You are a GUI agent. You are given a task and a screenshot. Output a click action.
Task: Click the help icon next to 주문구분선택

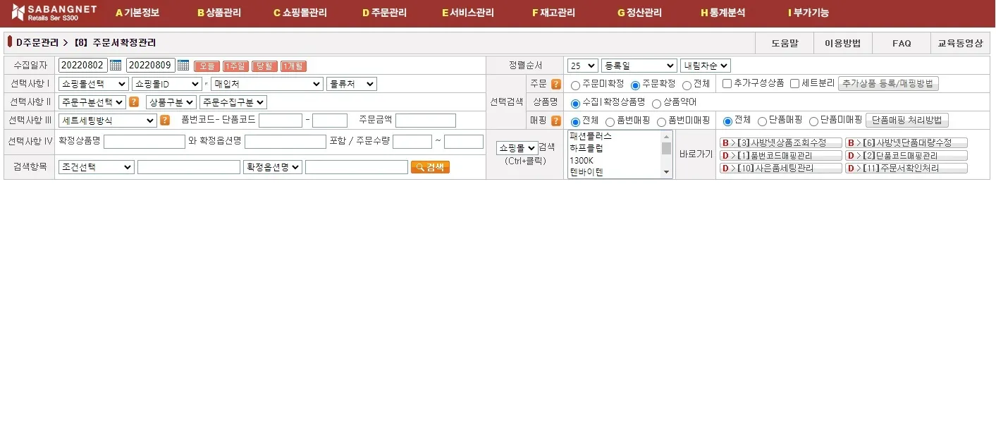pyautogui.click(x=134, y=102)
